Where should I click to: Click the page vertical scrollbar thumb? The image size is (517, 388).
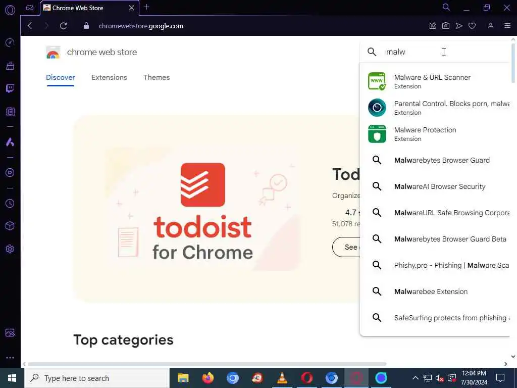513,63
